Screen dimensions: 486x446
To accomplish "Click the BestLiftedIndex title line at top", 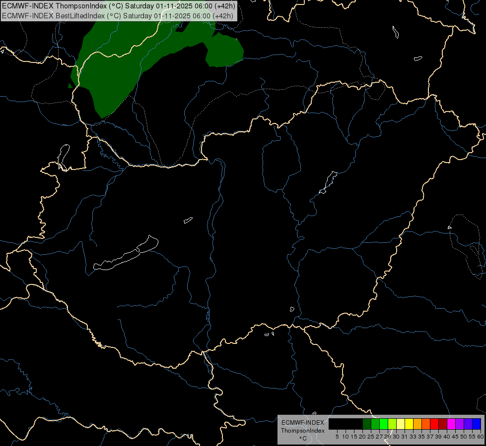I will coord(118,16).
